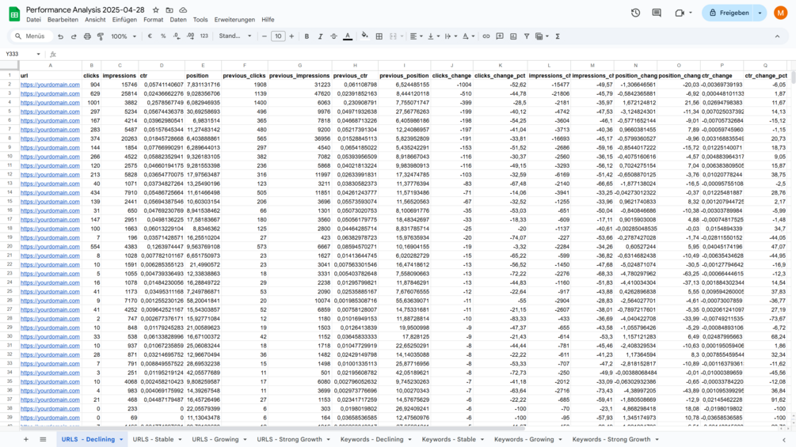Open the Datei menu
This screenshot has height=447, width=796.
tap(33, 20)
